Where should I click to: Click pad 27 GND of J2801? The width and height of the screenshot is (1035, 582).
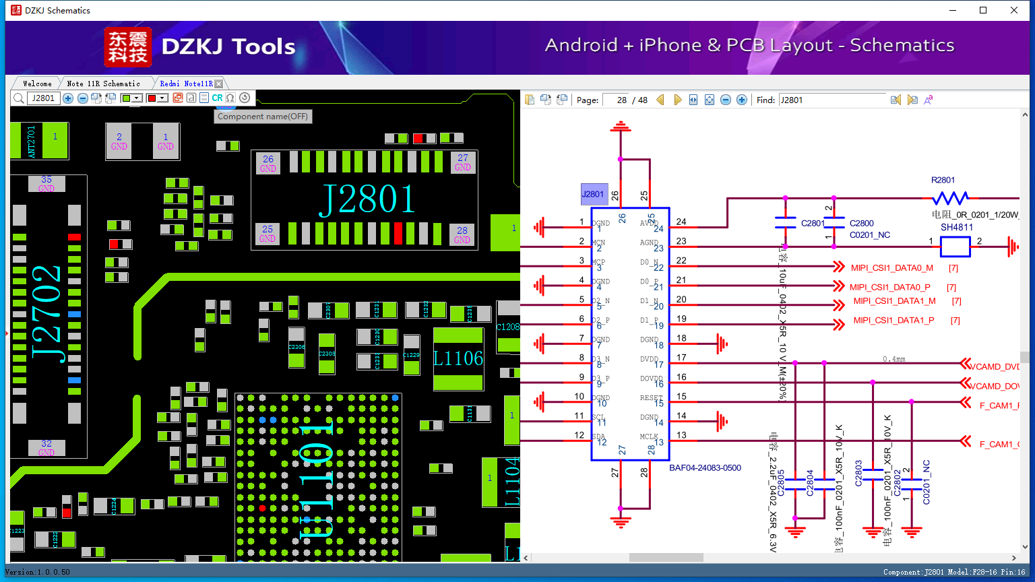tap(463, 162)
